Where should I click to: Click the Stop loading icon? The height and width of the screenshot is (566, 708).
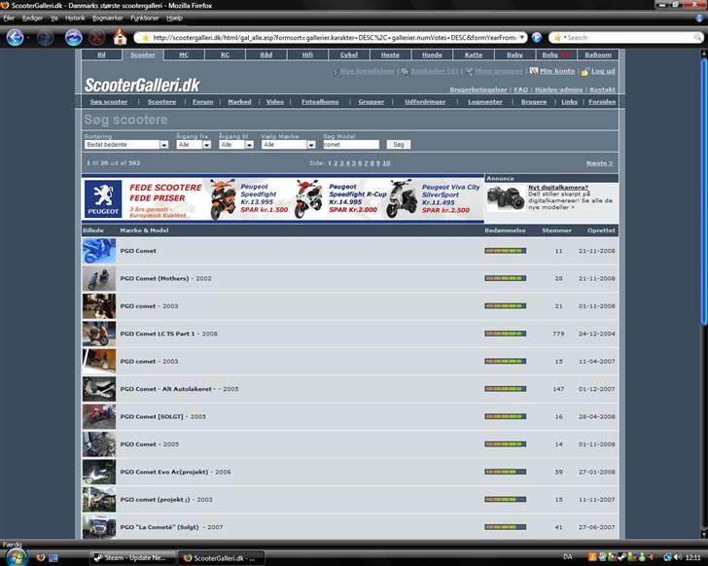pyautogui.click(x=97, y=37)
